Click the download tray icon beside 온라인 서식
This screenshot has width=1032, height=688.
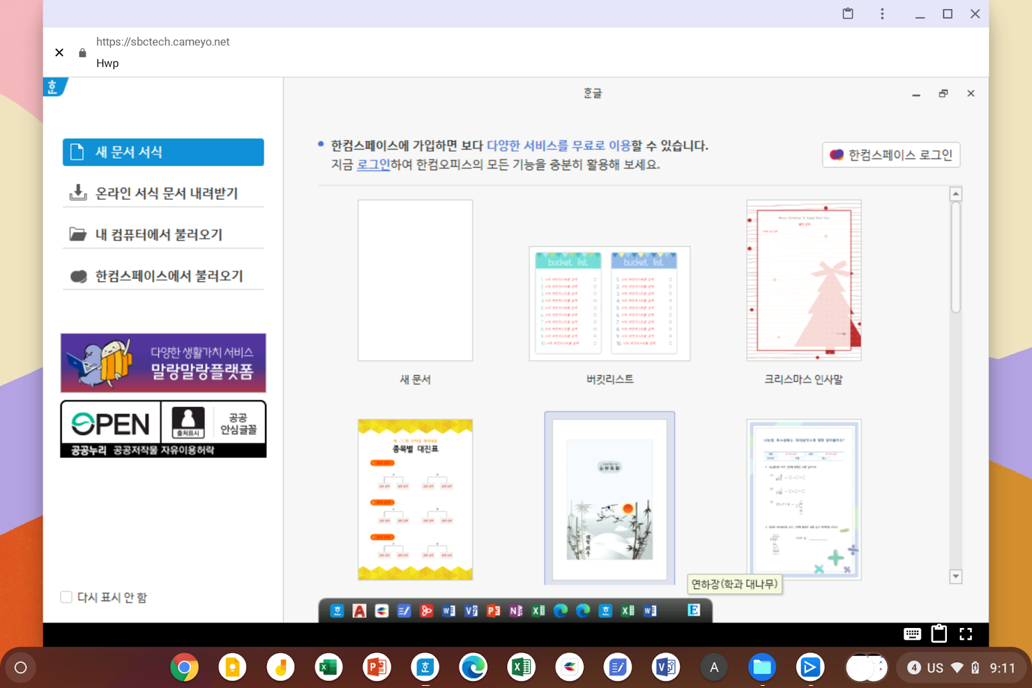[78, 193]
